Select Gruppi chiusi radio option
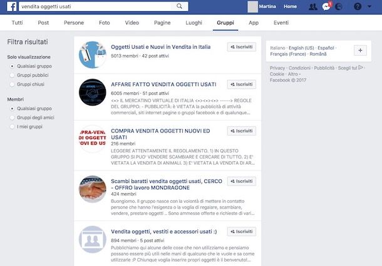The width and height of the screenshot is (382, 266). click(x=12, y=84)
